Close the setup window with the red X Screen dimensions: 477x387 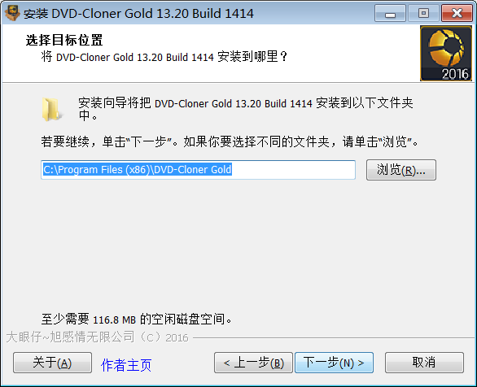457,13
